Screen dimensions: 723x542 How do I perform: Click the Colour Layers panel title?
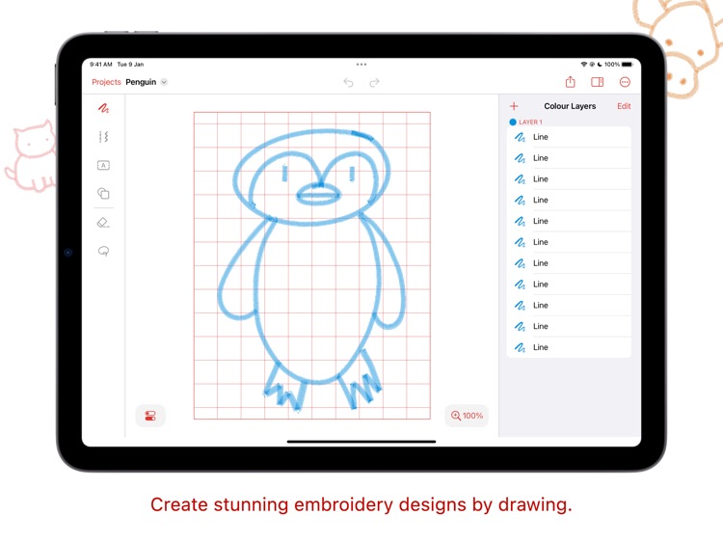570,106
